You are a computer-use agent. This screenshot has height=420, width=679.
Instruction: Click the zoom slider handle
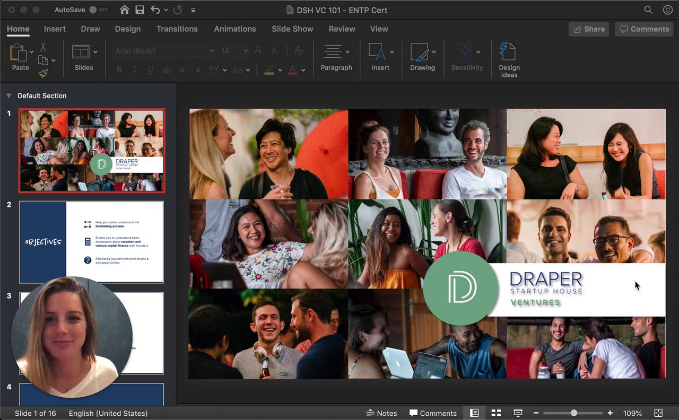point(573,413)
